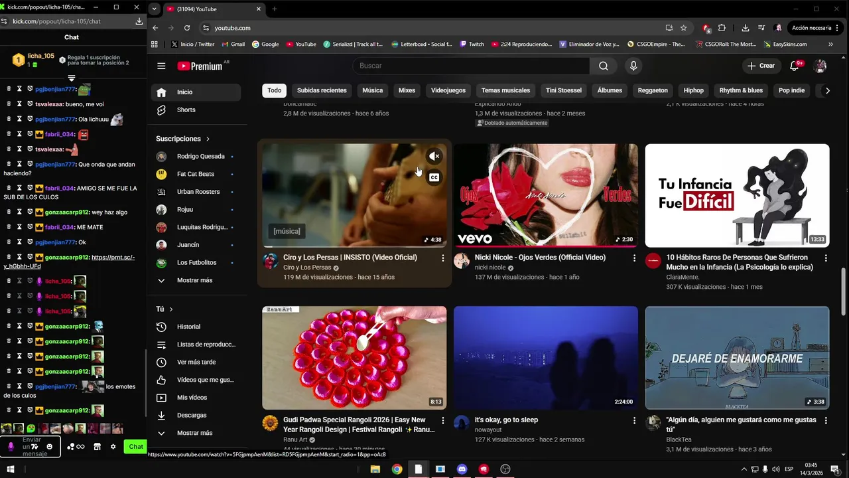This screenshot has height=478, width=849.
Task: Open the Suscripciones section arrow
Action: (208, 139)
